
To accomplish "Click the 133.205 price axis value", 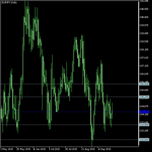I will (x=144, y=131).
